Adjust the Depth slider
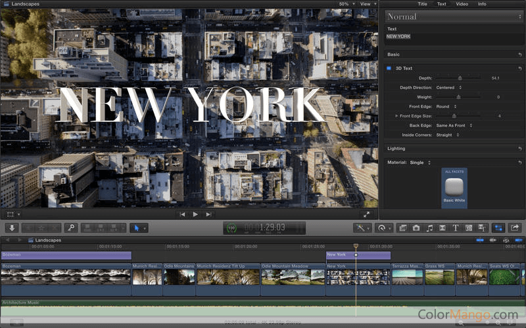This screenshot has height=328, width=526. tap(460, 78)
